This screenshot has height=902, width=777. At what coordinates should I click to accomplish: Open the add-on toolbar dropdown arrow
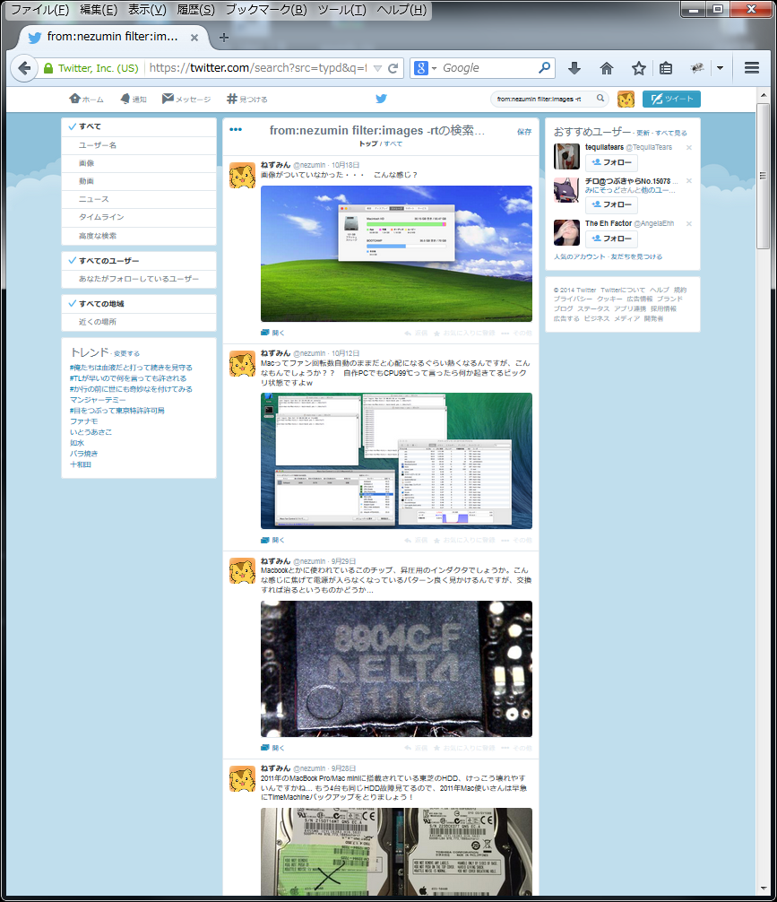point(720,68)
